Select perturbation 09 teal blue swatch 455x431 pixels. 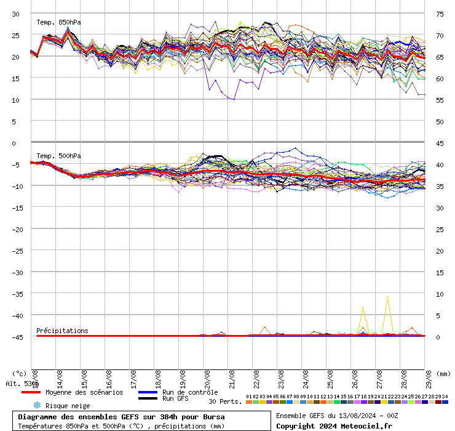(303, 402)
